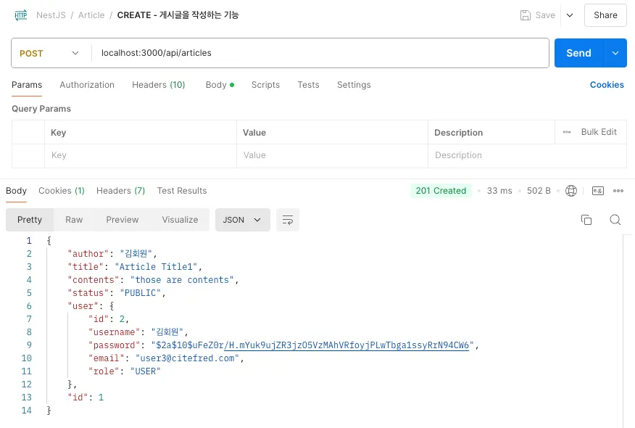Select the Raw response view

click(74, 220)
